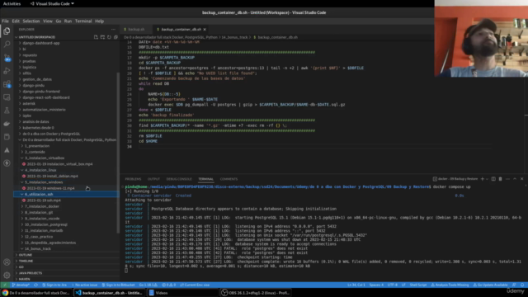Viewport: 528px width, 297px height.
Task: Open the Selection menu
Action: (31, 21)
